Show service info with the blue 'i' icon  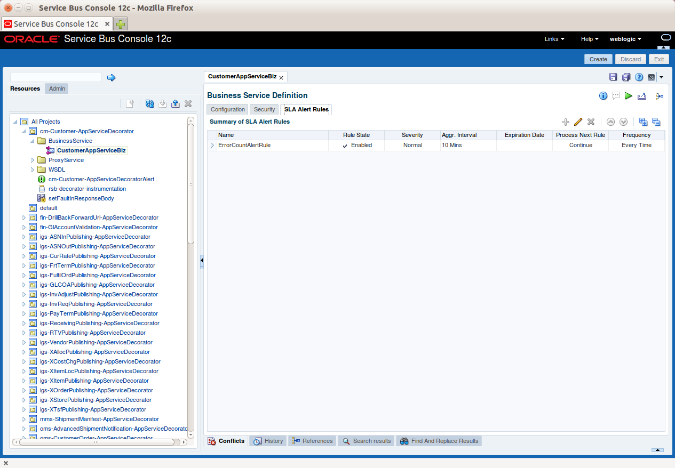(x=603, y=96)
